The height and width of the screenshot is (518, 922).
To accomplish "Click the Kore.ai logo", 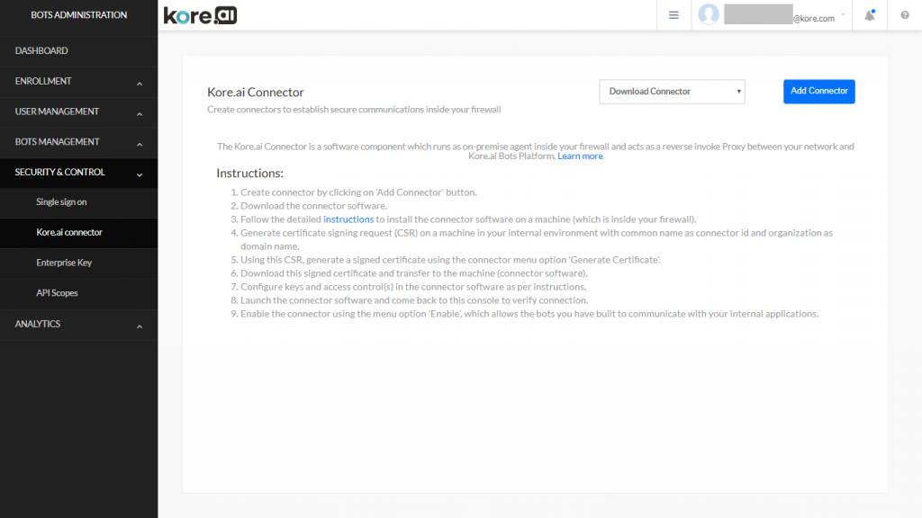I will tap(200, 14).
